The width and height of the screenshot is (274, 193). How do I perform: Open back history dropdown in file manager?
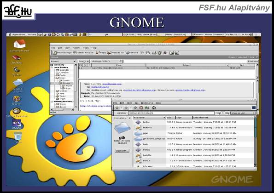122,108
